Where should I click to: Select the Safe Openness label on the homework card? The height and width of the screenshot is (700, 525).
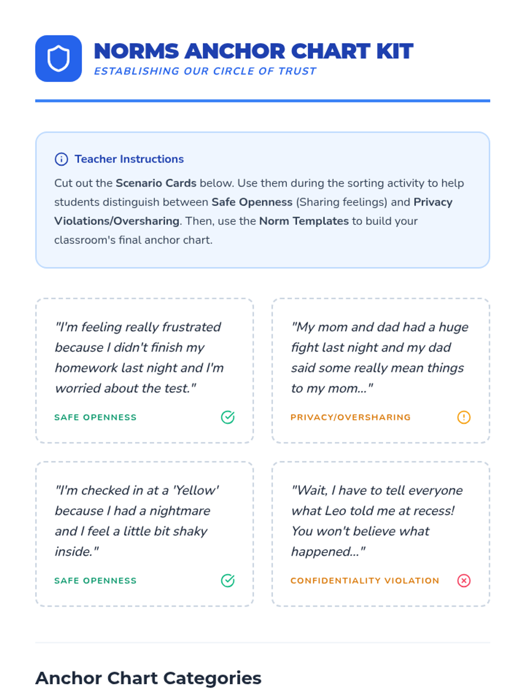95,417
